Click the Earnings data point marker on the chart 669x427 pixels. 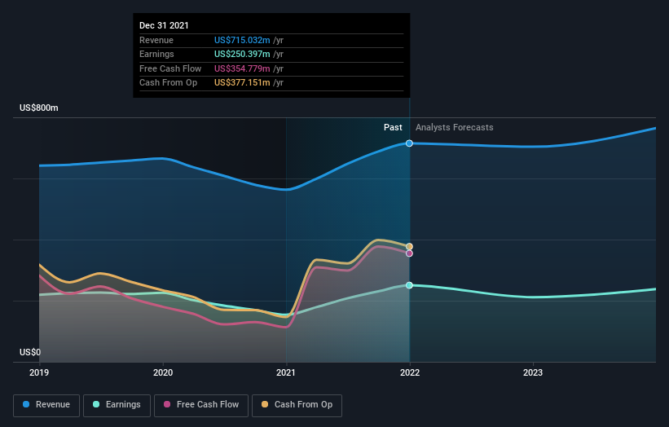click(409, 285)
